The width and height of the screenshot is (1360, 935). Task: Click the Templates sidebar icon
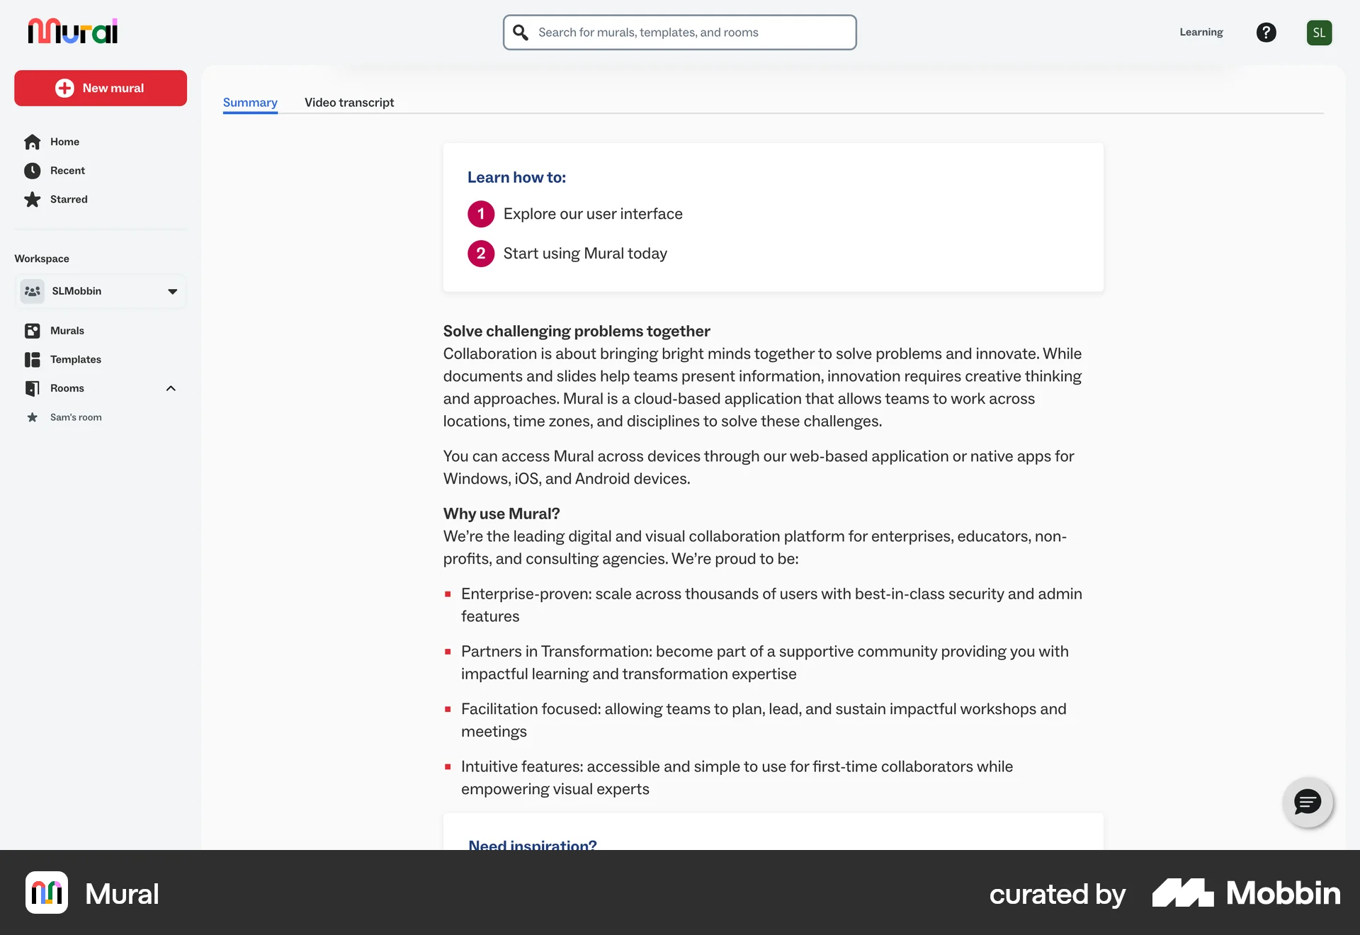point(32,360)
